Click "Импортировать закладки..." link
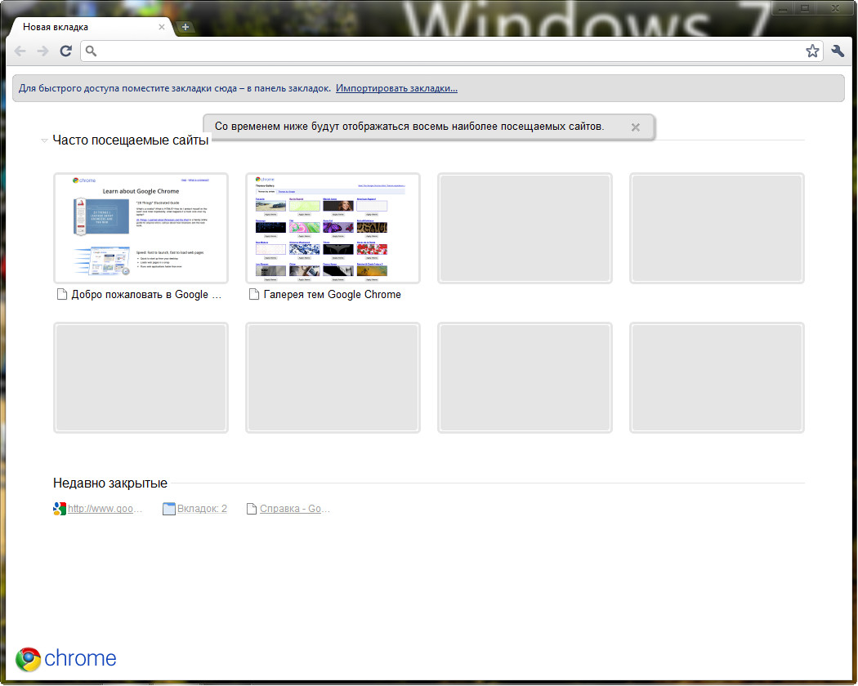This screenshot has width=858, height=686. pyautogui.click(x=396, y=88)
